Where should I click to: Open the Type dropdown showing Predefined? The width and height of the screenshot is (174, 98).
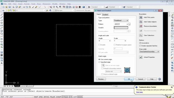point(121,20)
